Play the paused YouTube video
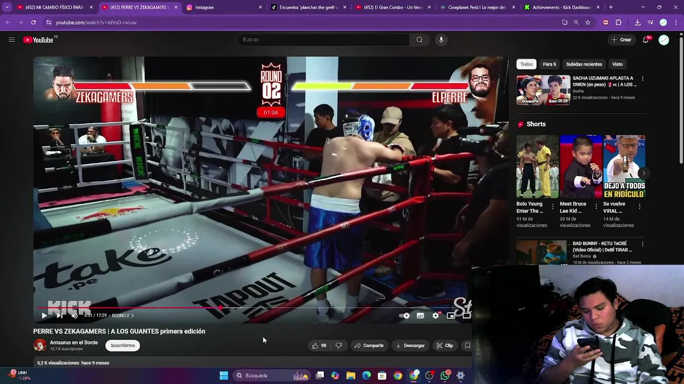684x384 pixels. [44, 316]
